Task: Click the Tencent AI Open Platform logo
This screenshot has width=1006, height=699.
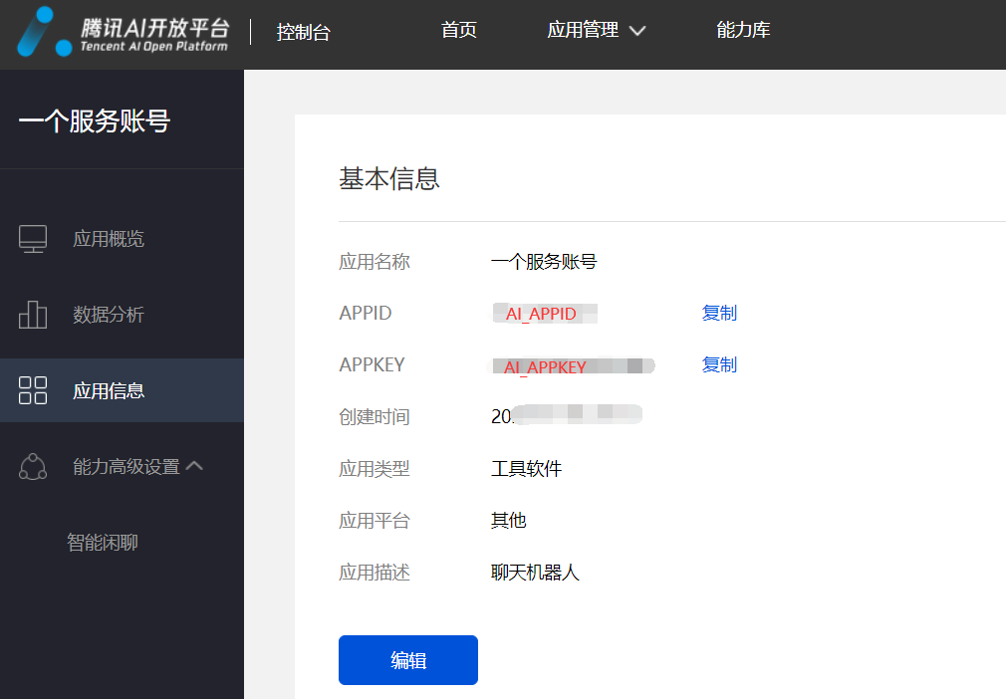Action: 123,32
